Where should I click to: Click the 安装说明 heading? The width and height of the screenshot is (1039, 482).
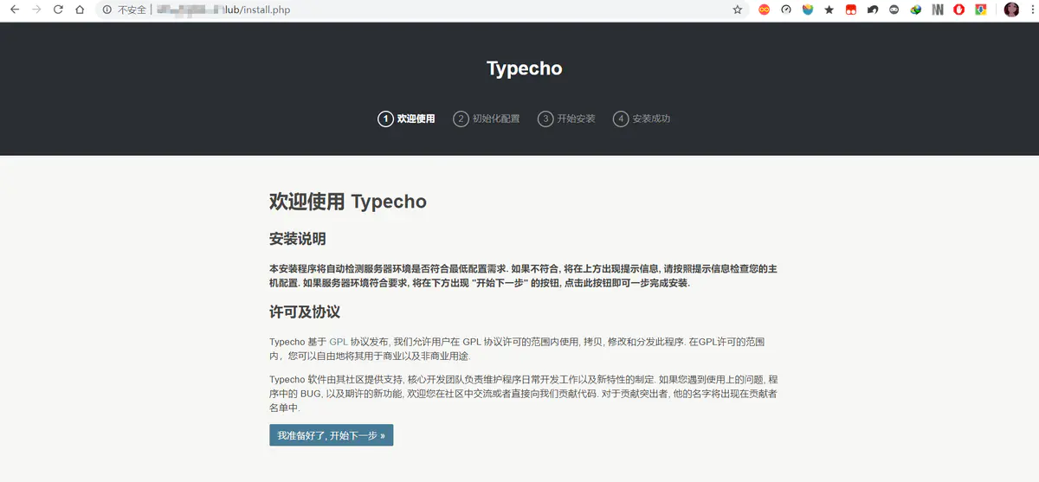click(x=298, y=239)
